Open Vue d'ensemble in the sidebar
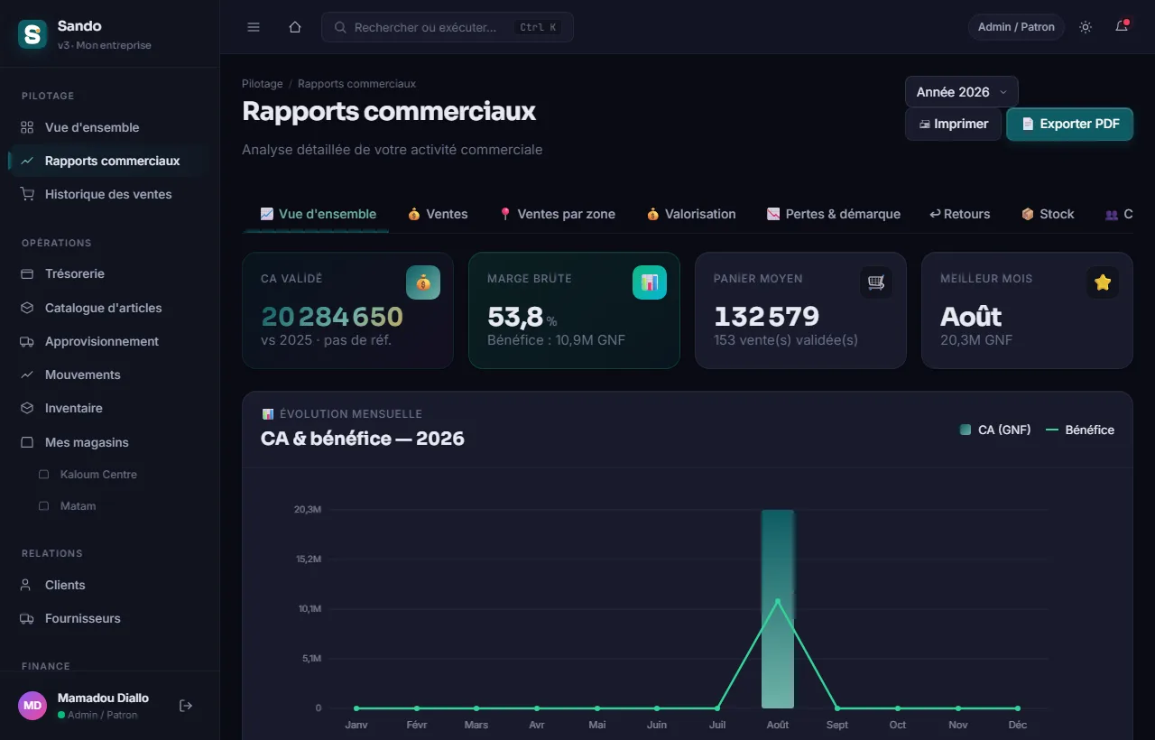This screenshot has width=1155, height=740. coord(110,127)
